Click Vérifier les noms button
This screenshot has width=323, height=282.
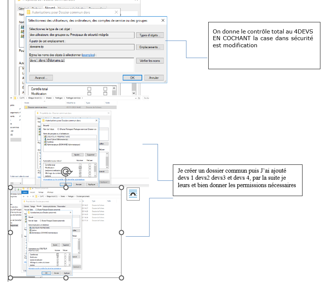[150, 61]
